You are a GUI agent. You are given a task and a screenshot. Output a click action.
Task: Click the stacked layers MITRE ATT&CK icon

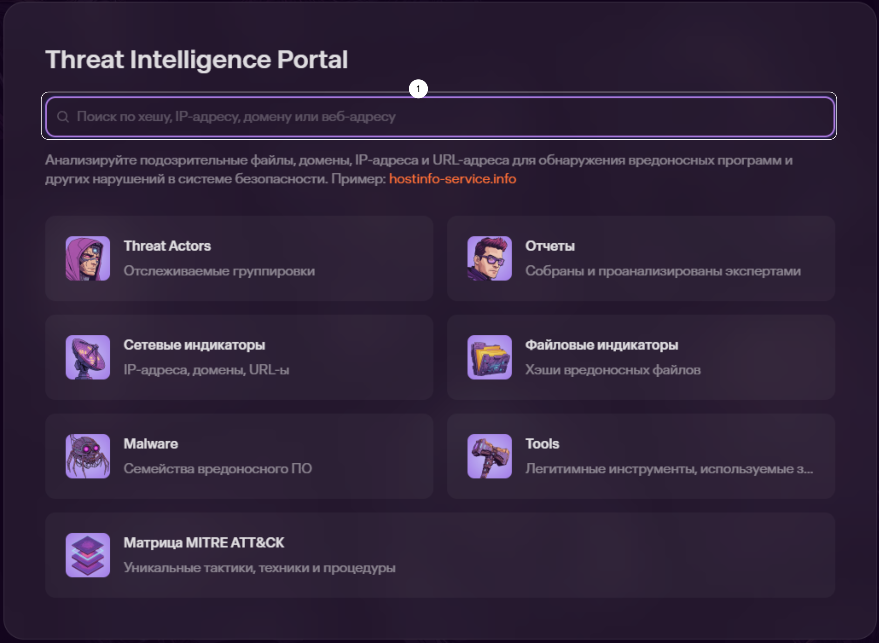click(87, 555)
